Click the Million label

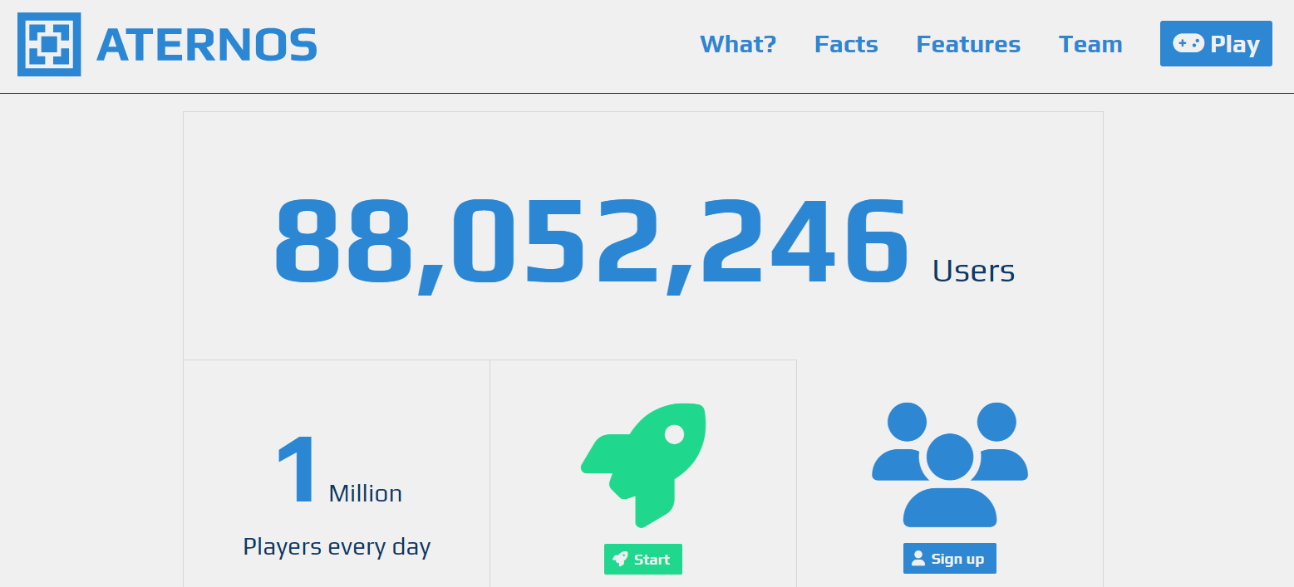366,494
